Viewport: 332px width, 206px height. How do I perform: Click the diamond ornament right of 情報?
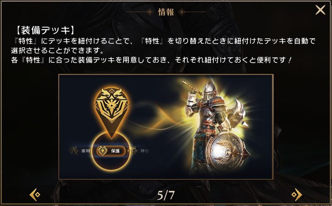pyautogui.click(x=182, y=12)
